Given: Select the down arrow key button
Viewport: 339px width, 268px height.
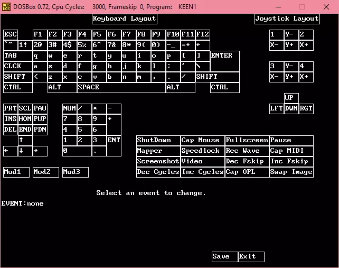Looking at the screenshot, I should 25,151.
